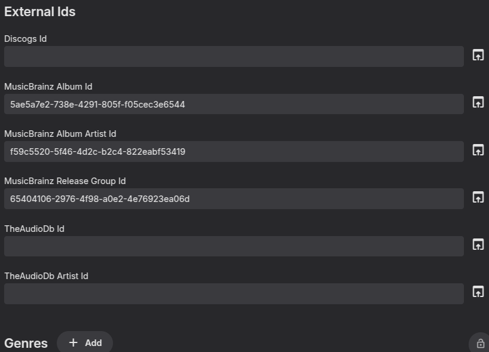
Task: Click the MusicBrainz Album Artist Id label
Action: coord(60,134)
